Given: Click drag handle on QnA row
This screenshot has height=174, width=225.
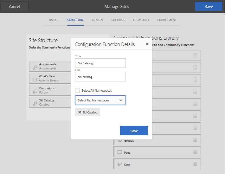Looking at the screenshot, I should (195, 164).
